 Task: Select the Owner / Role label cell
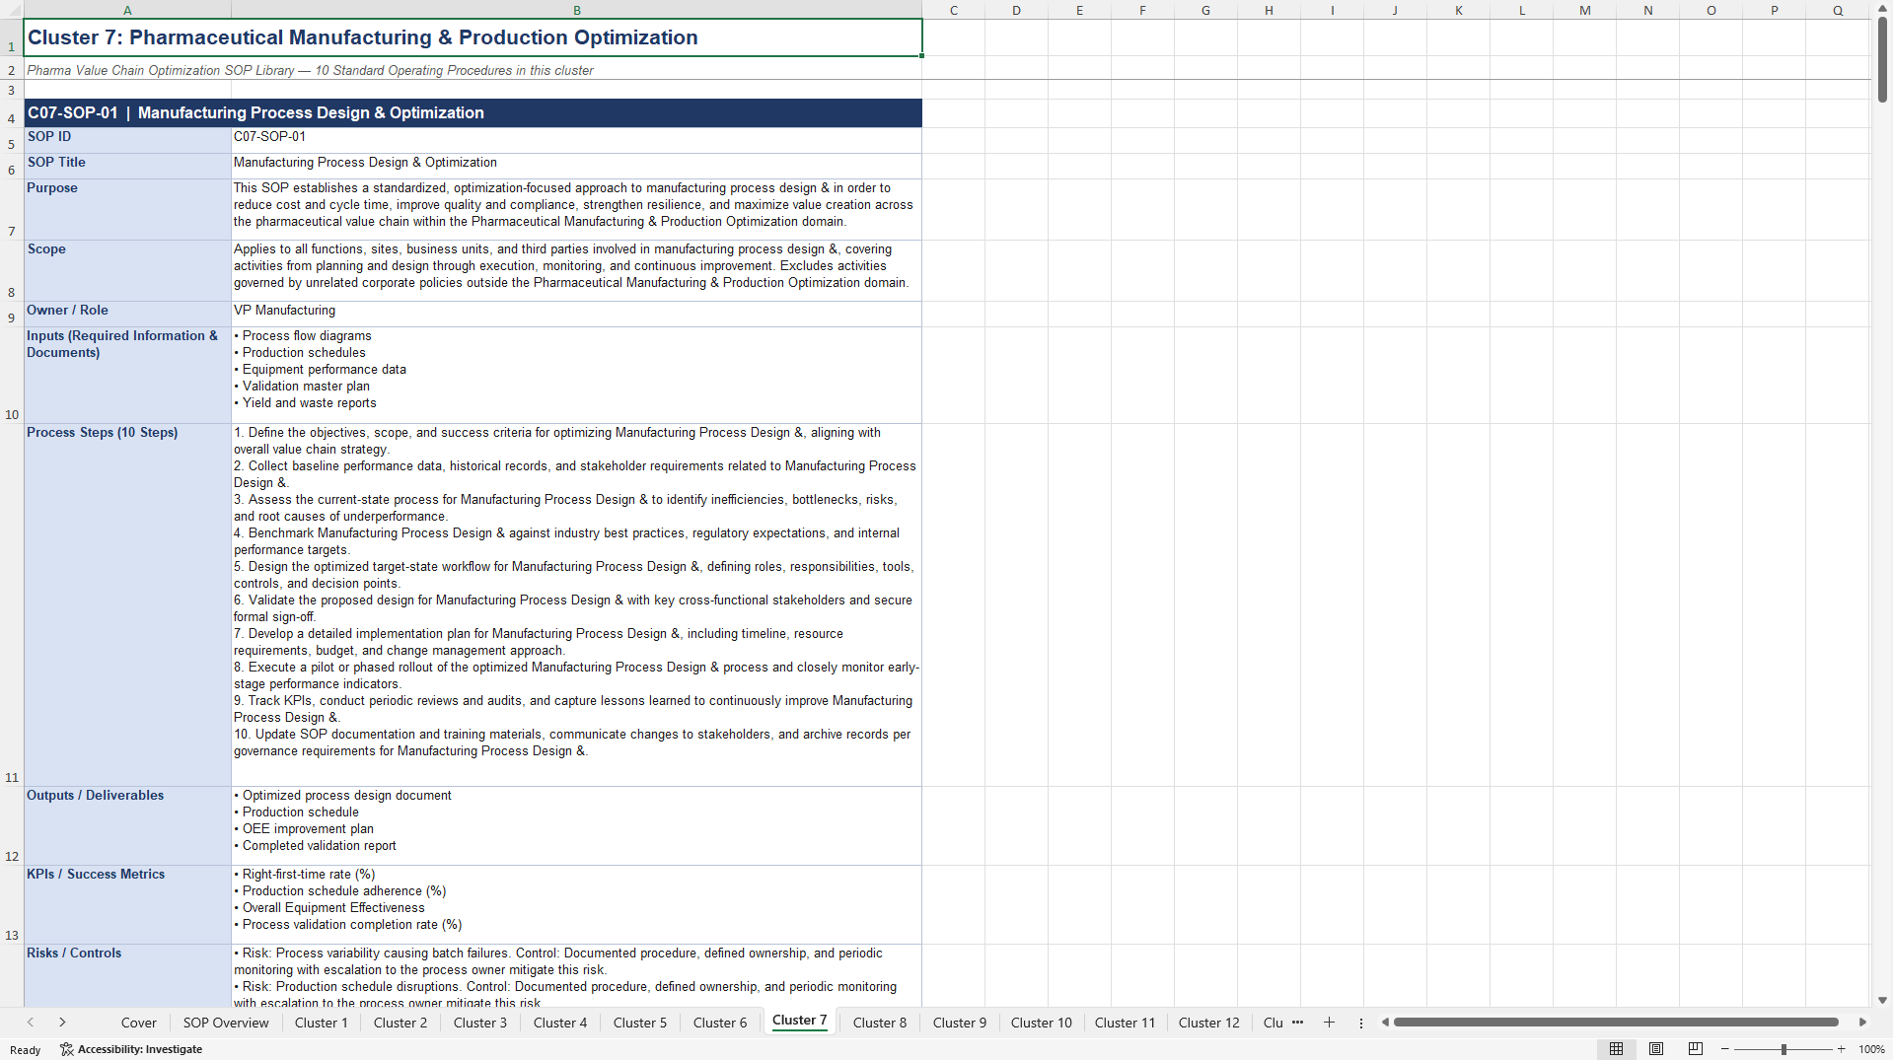(x=127, y=314)
